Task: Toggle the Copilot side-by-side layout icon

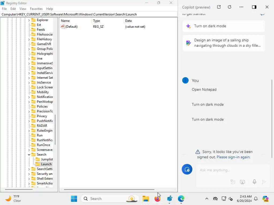Action: click(x=254, y=7)
